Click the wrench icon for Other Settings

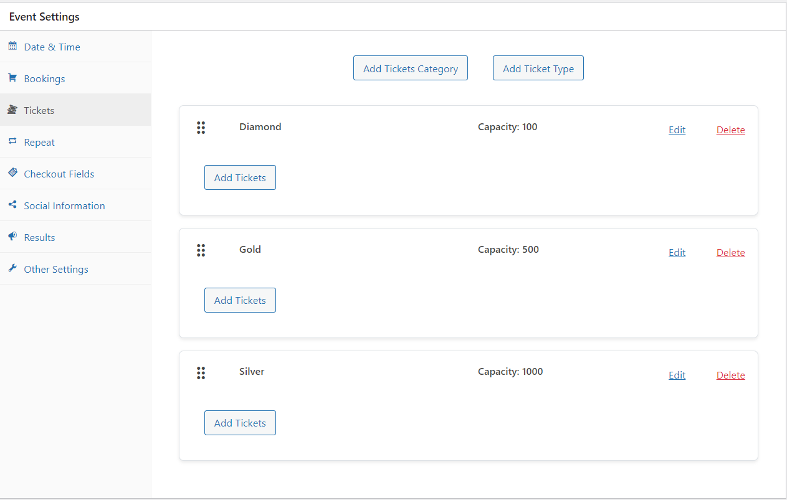pyautogui.click(x=12, y=268)
